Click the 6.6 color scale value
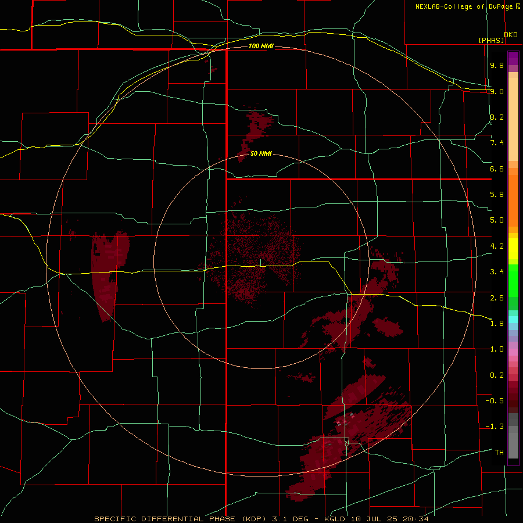Image resolution: width=523 pixels, height=523 pixels. click(497, 169)
